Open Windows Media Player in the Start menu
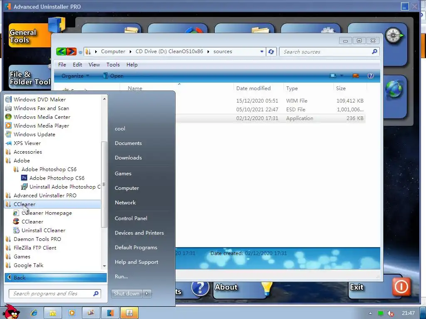 point(41,125)
